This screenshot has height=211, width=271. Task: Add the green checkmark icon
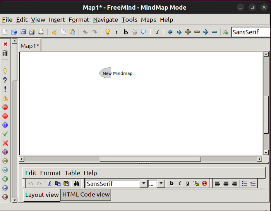tap(5, 134)
